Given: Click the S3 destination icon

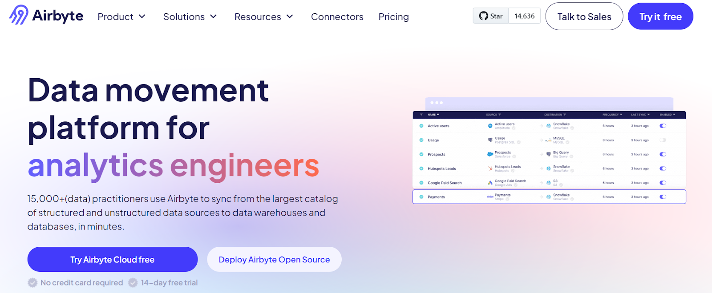Looking at the screenshot, I should pyautogui.click(x=549, y=183).
